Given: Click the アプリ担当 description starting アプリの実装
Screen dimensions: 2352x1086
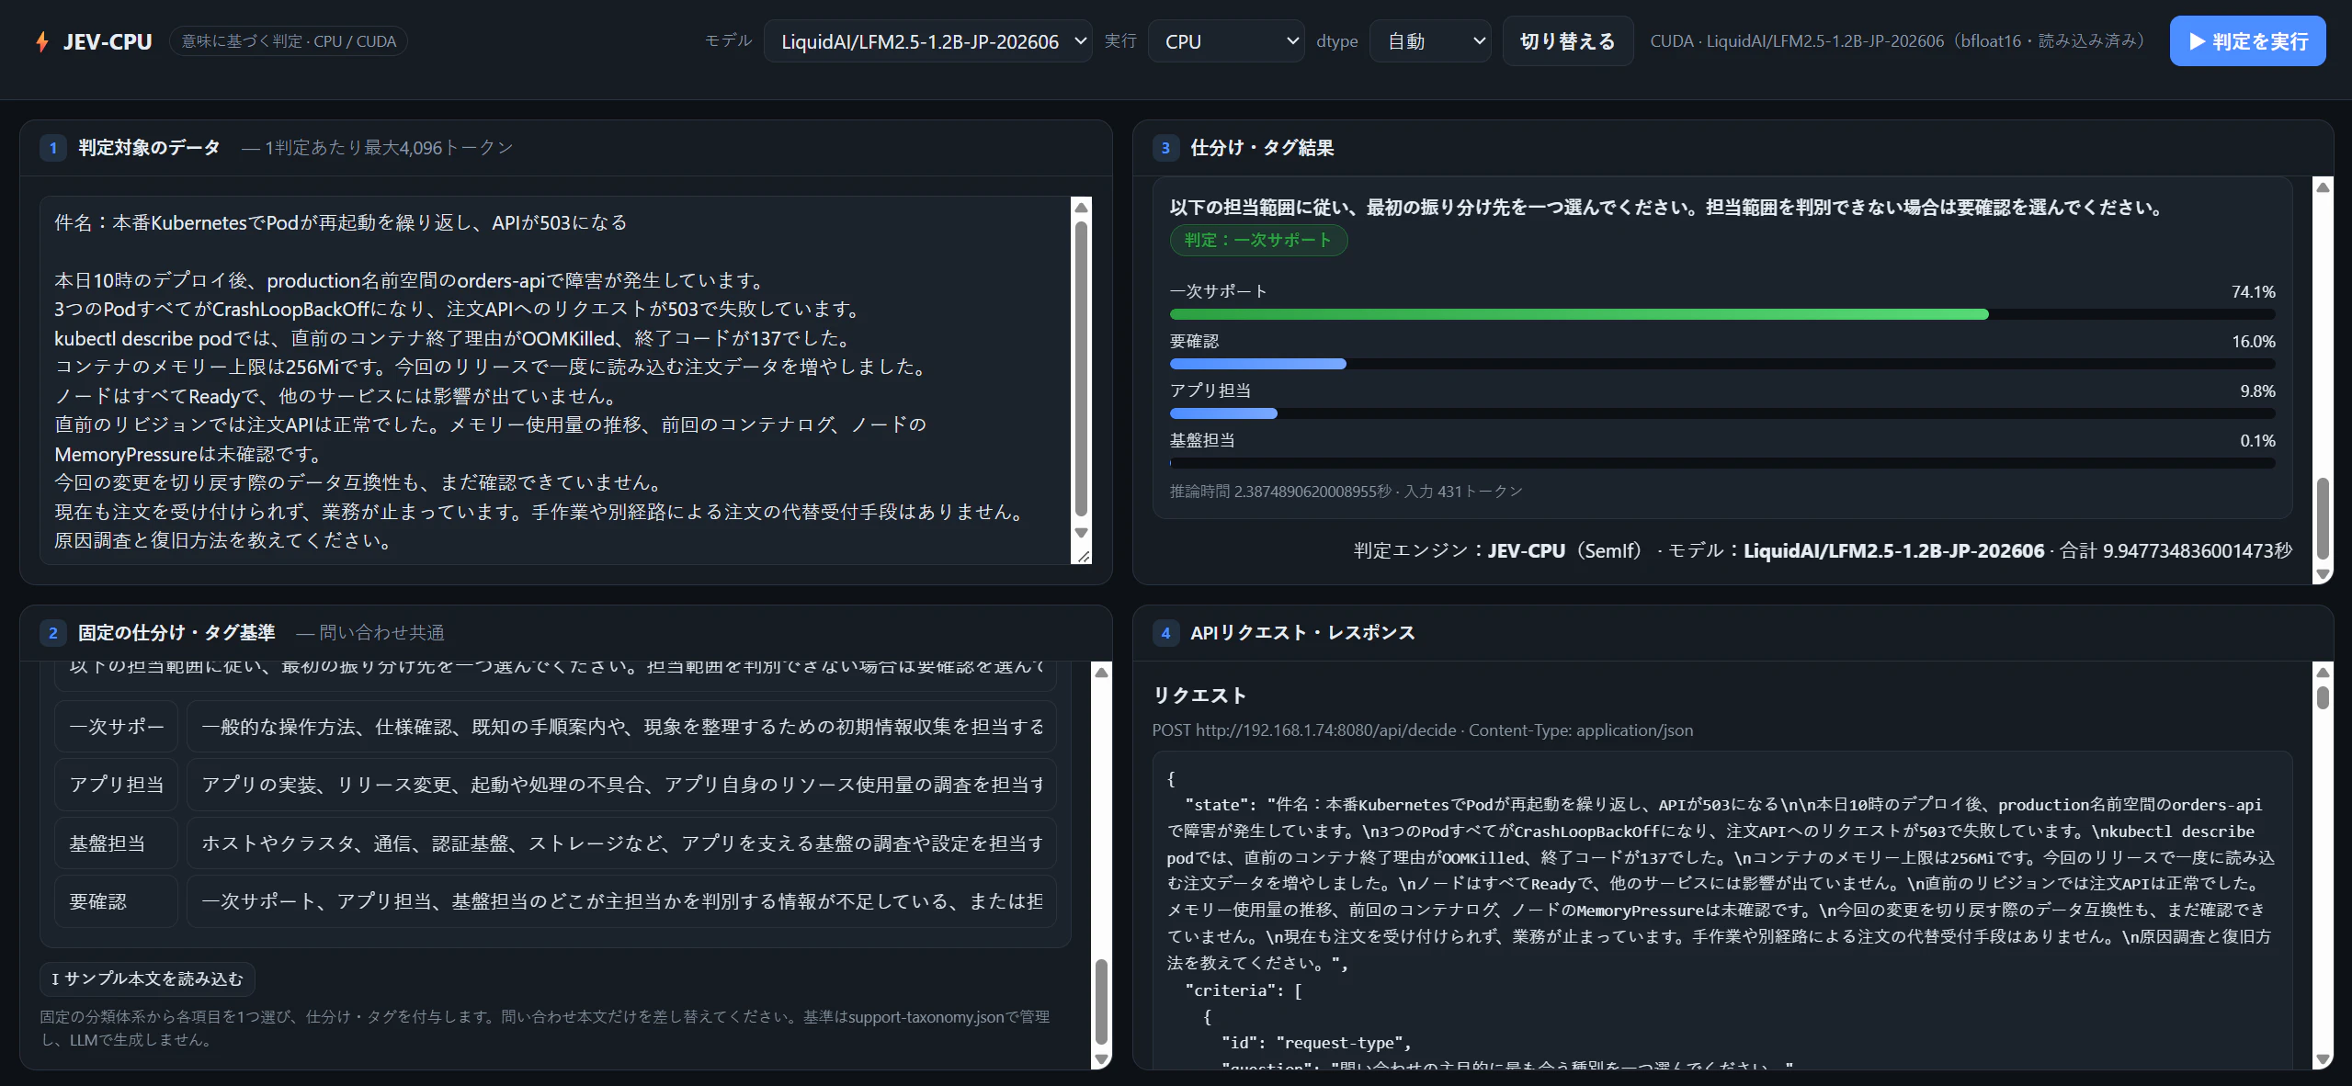Looking at the screenshot, I should [x=621, y=785].
